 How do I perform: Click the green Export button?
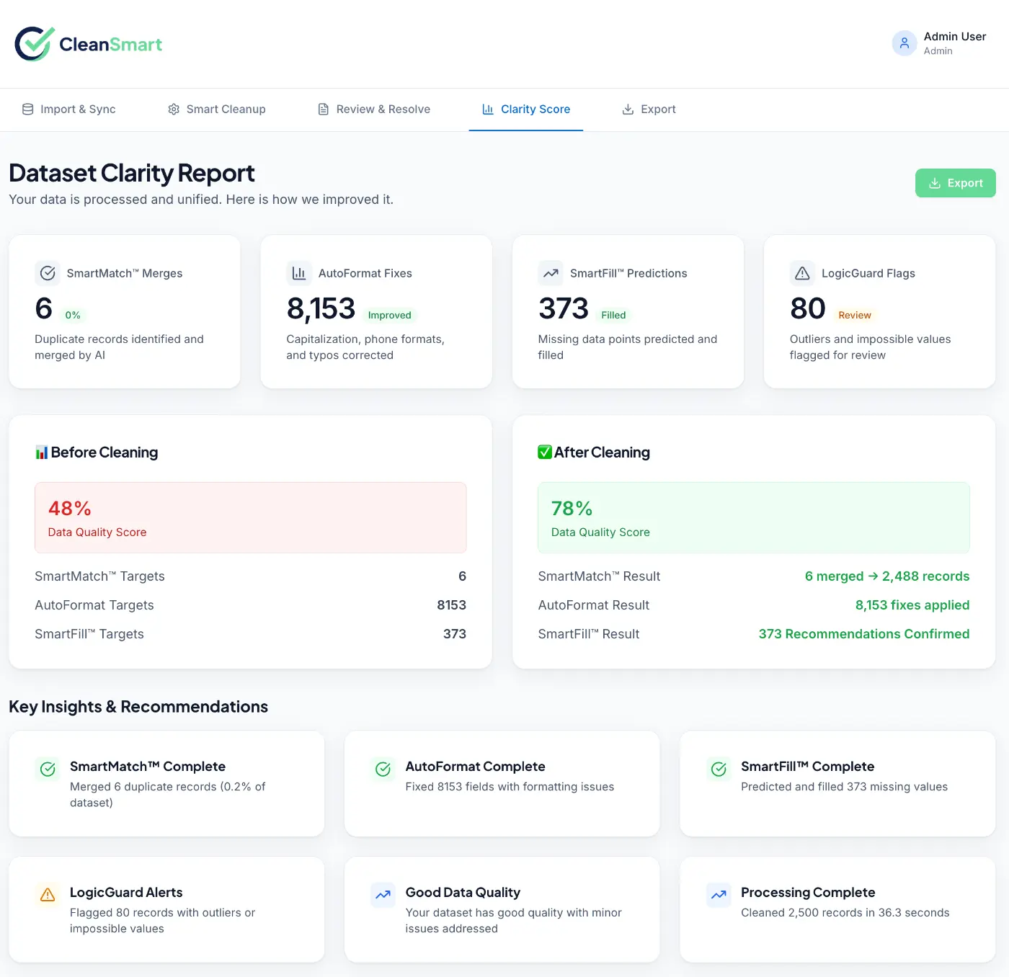point(956,183)
